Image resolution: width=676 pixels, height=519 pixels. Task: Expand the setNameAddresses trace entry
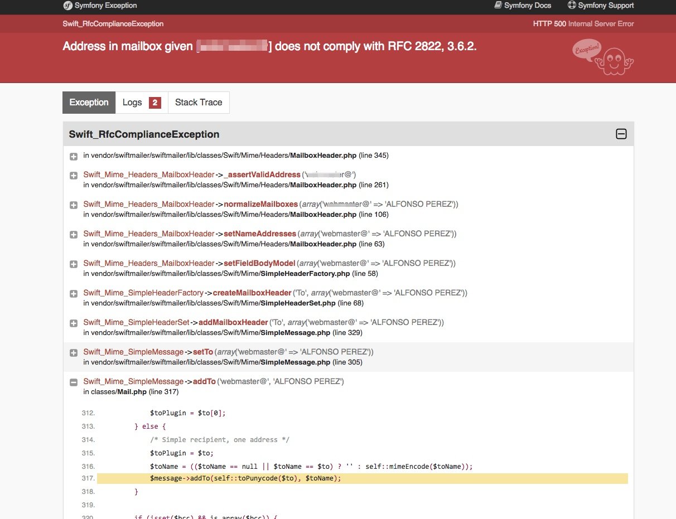73,235
